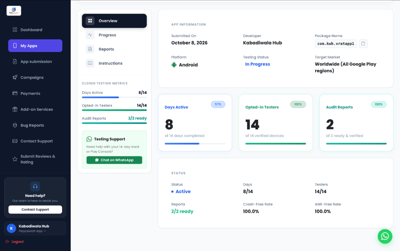The height and width of the screenshot is (251, 400).
Task: Open Bug Reports section
Action: (x=35, y=125)
